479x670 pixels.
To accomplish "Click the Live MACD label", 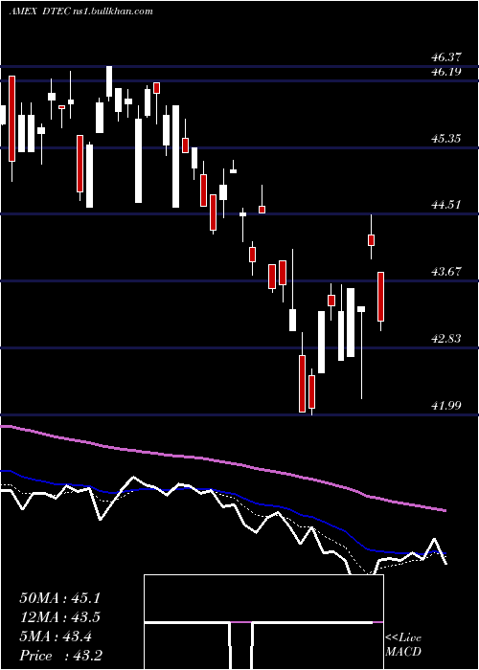I will pyautogui.click(x=403, y=645).
